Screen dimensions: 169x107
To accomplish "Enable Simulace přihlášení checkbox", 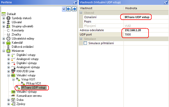I will 86,43.
